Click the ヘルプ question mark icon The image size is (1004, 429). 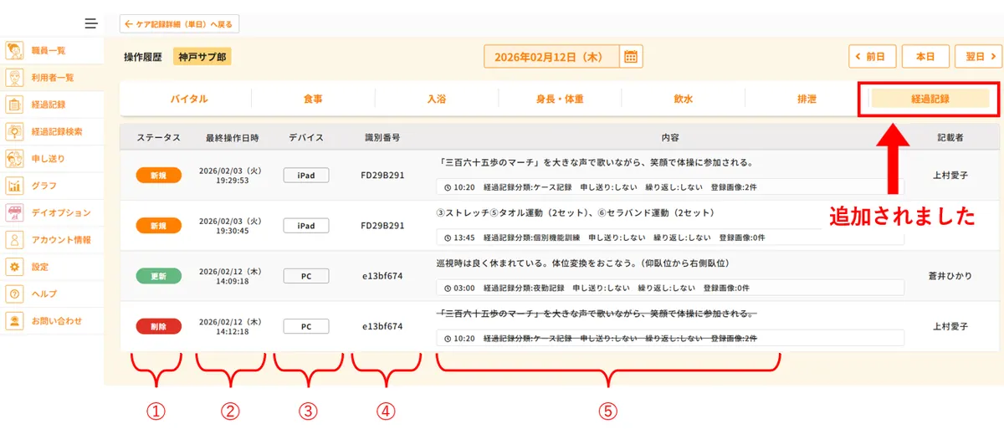14,294
